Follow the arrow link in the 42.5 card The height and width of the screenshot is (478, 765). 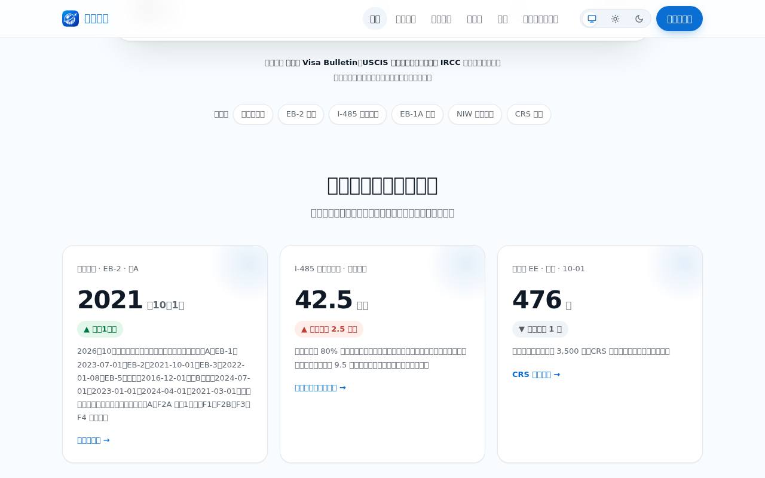[x=320, y=388]
